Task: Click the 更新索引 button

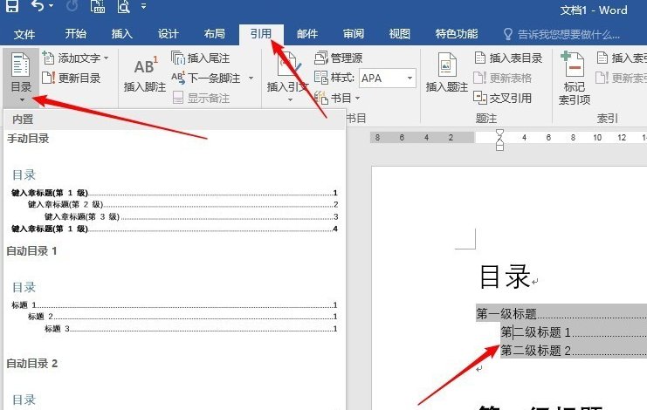Action: click(621, 78)
